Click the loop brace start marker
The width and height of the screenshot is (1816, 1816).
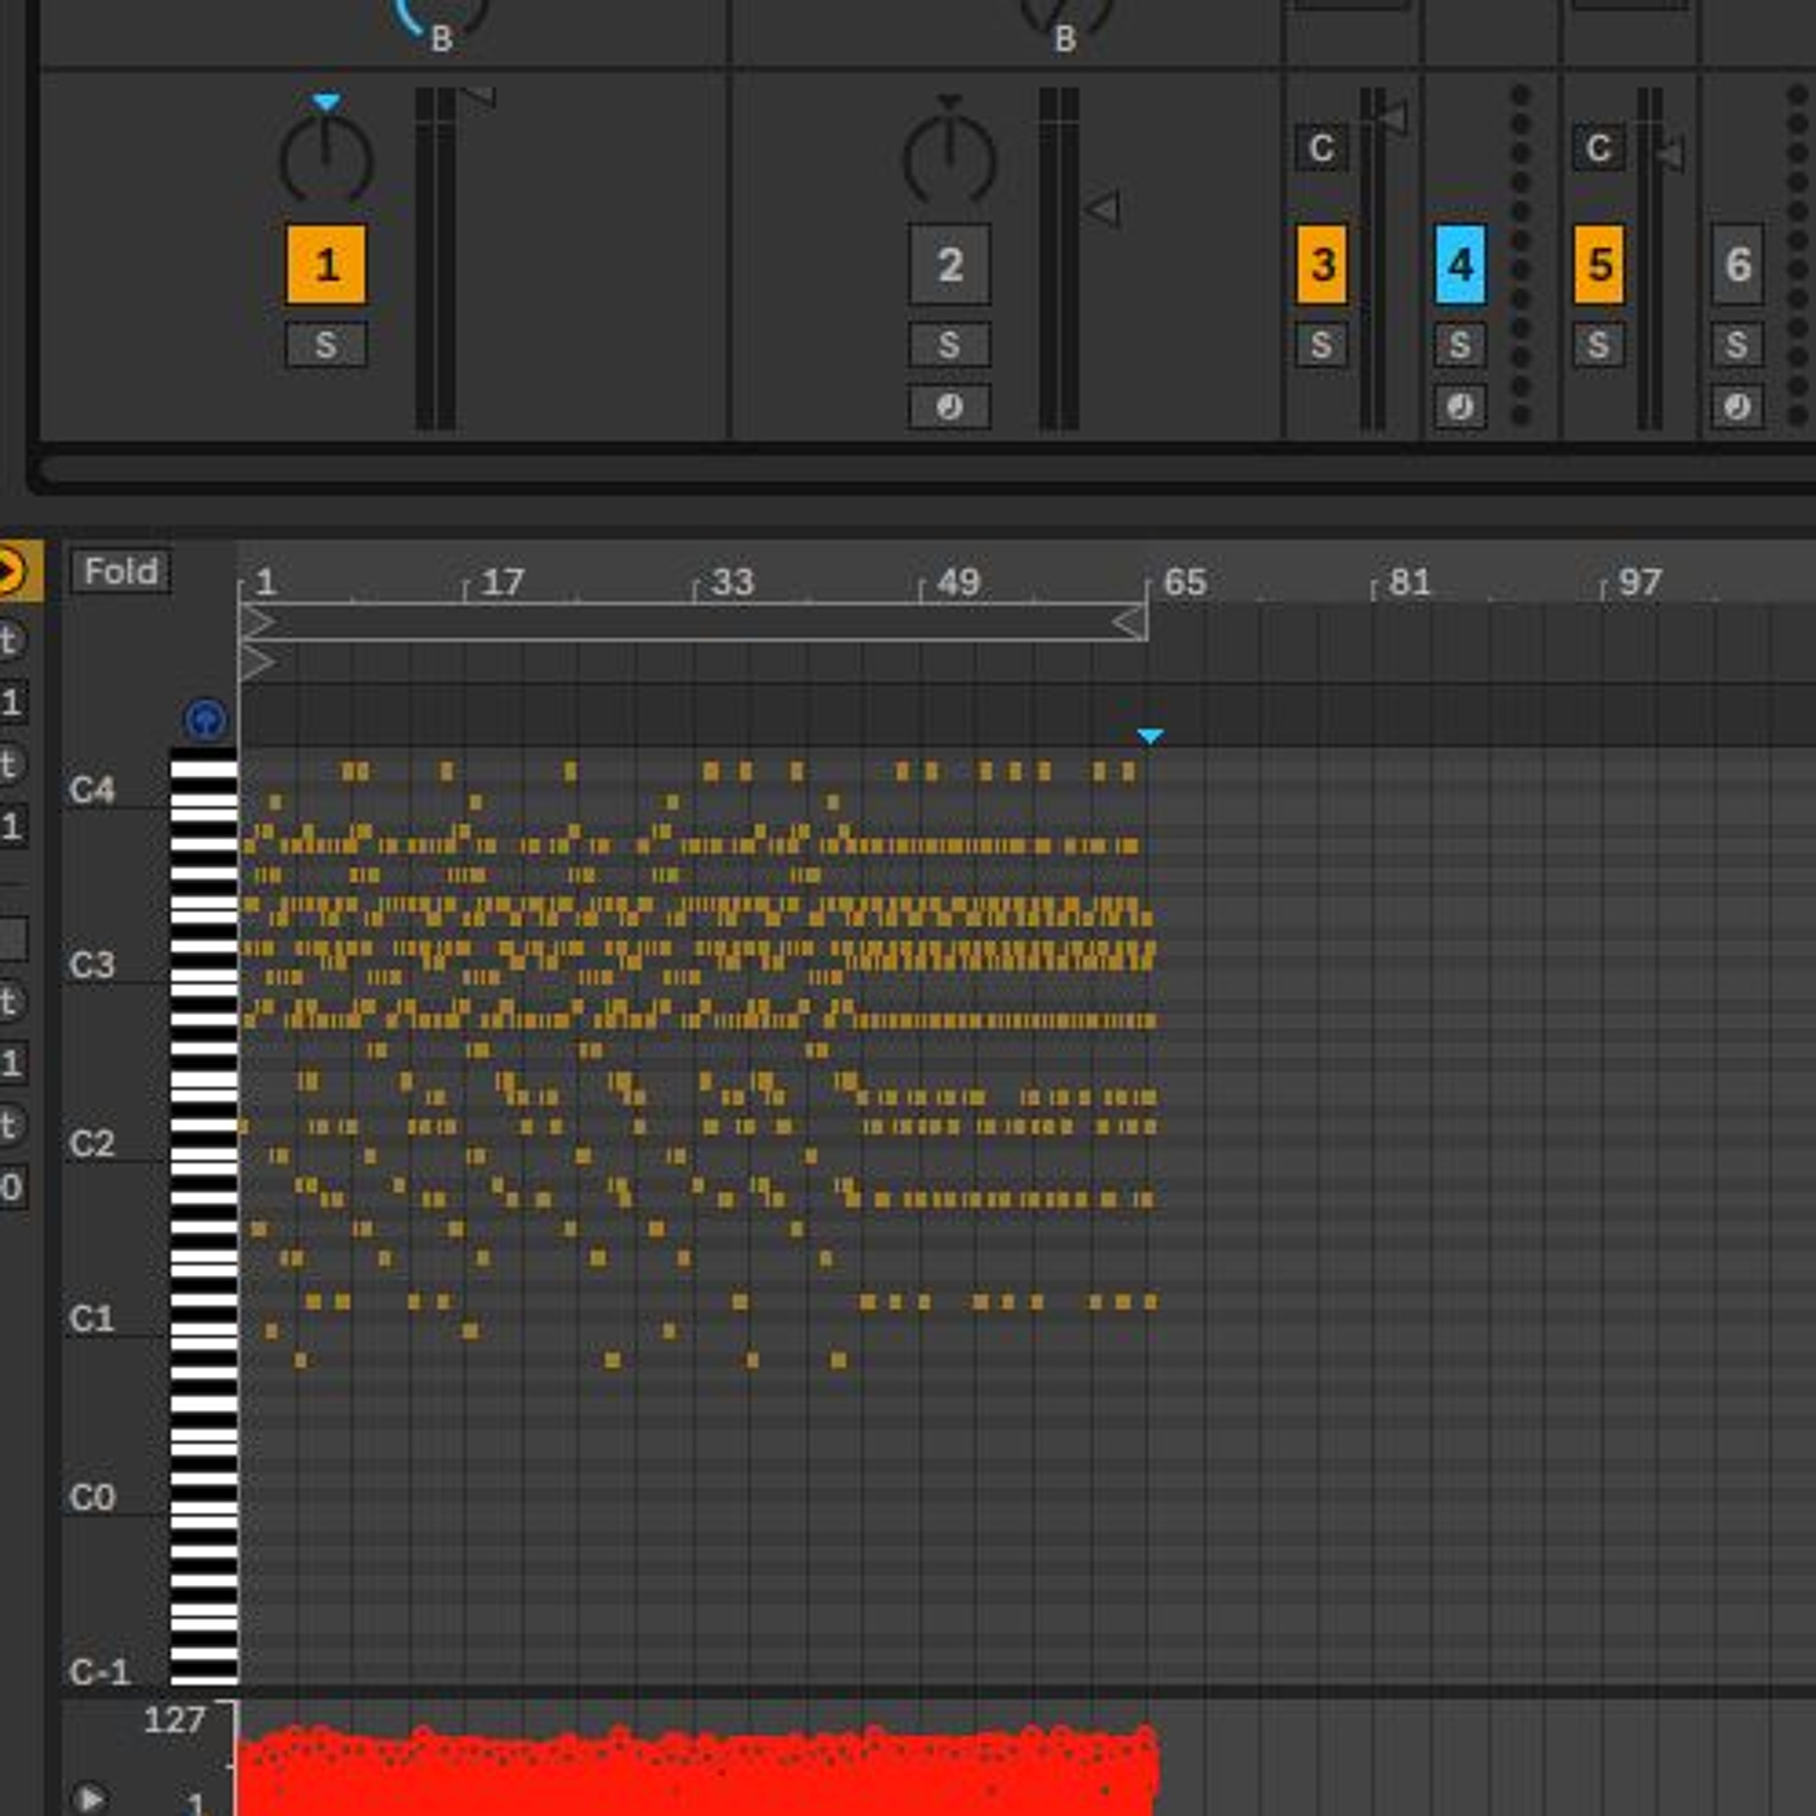tap(257, 622)
